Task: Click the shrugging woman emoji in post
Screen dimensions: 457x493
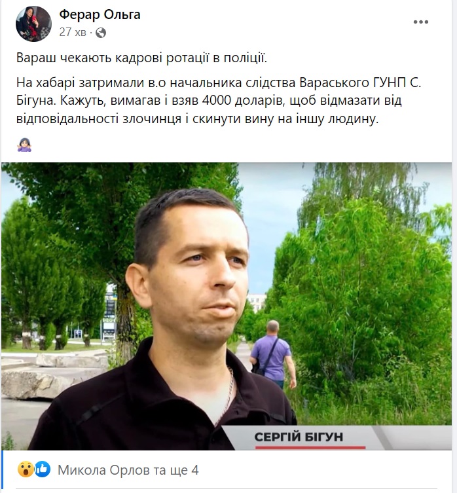Action: coord(24,145)
